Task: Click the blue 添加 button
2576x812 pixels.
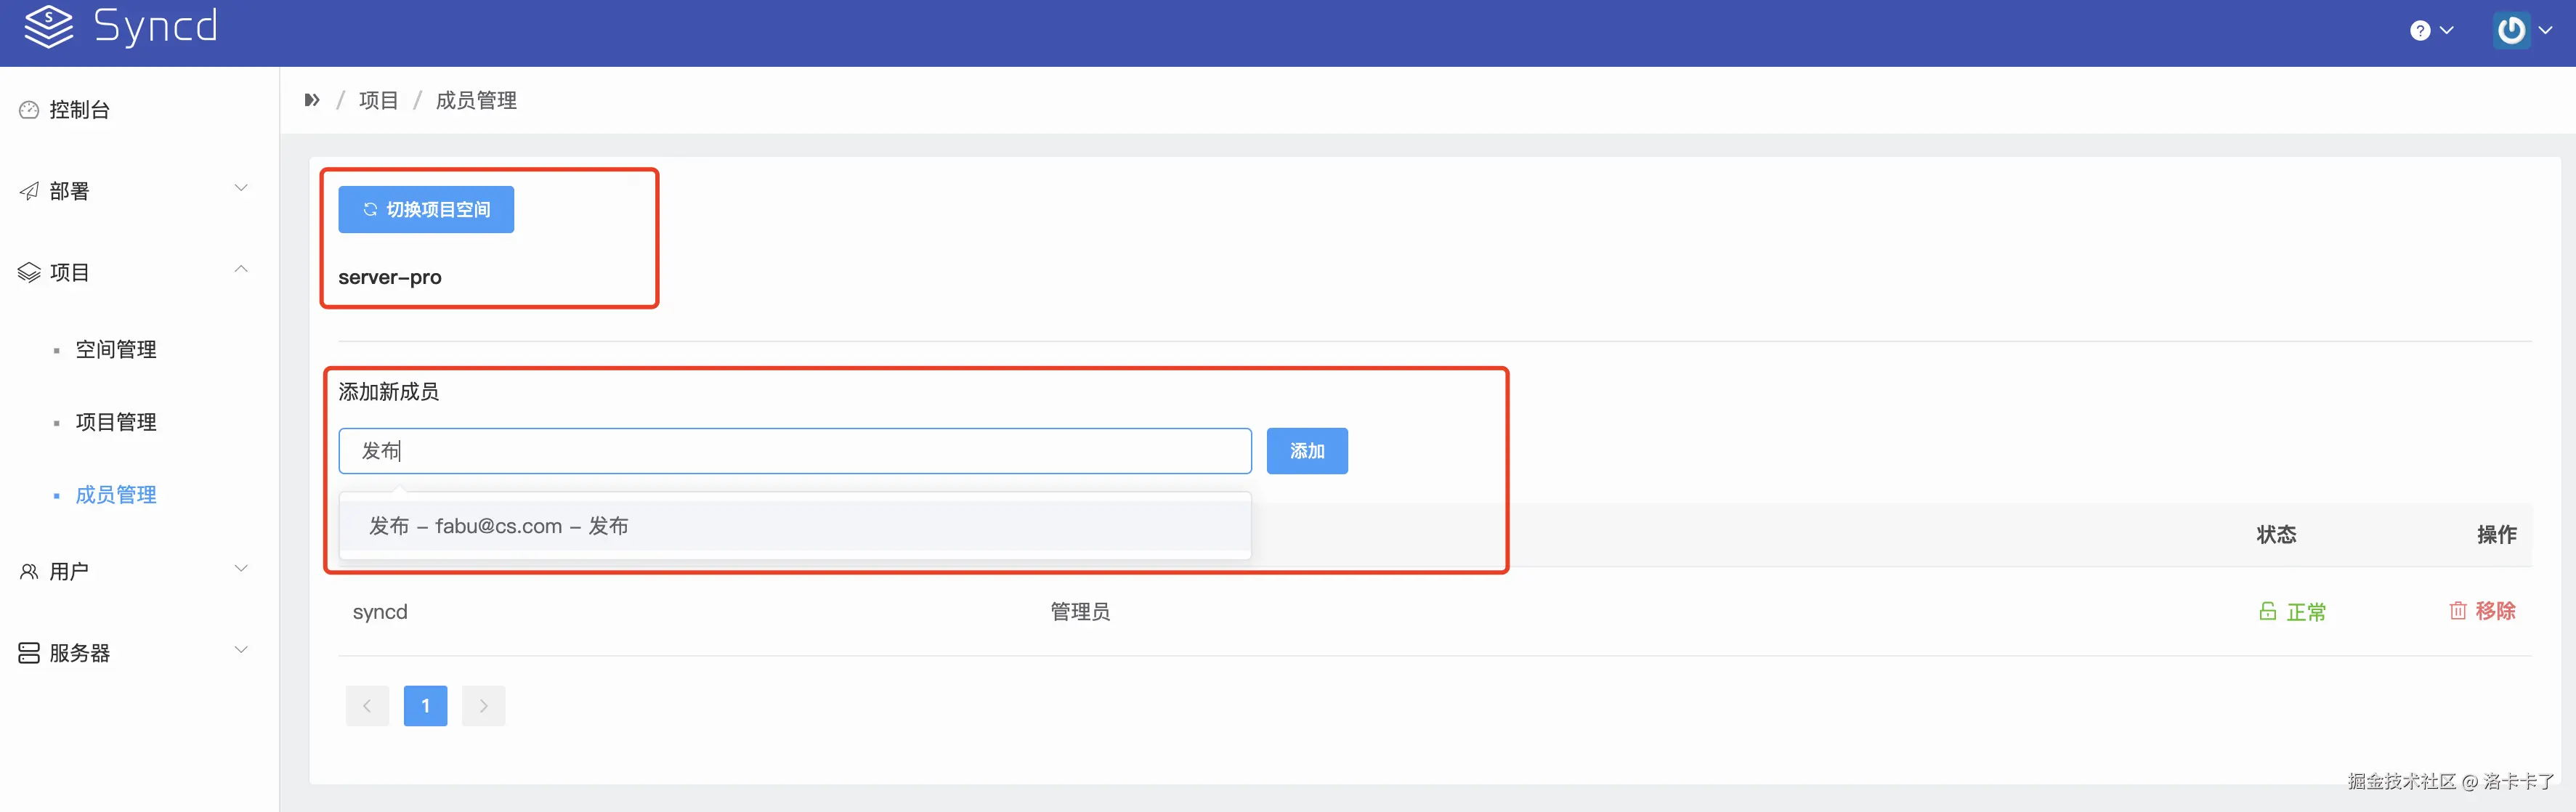Action: click(1306, 451)
